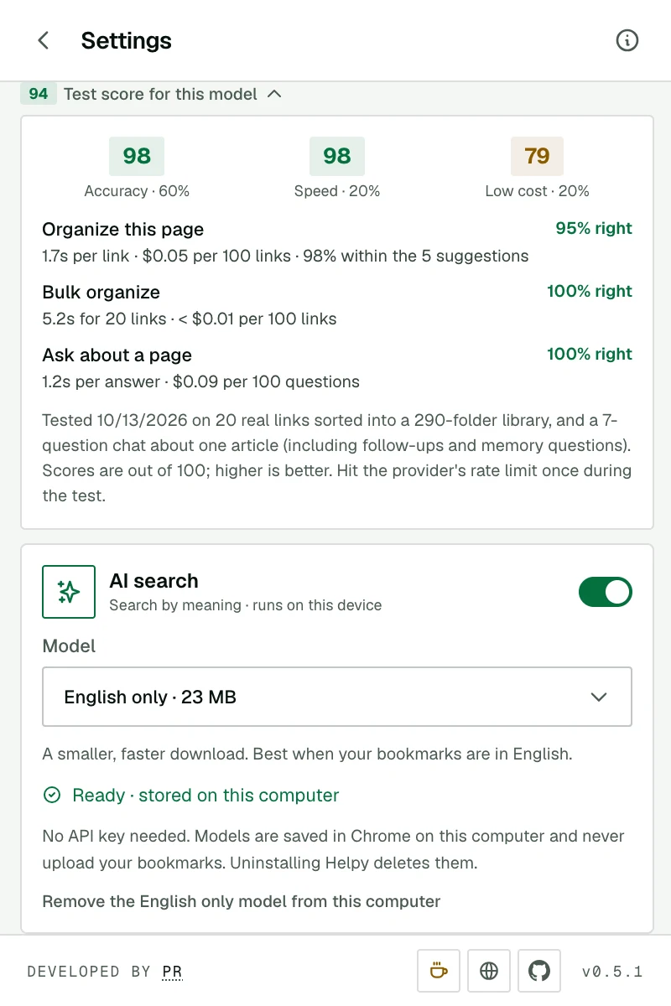The height and width of the screenshot is (1006, 671).
Task: Click the Speed 98 score tile
Action: (337, 156)
